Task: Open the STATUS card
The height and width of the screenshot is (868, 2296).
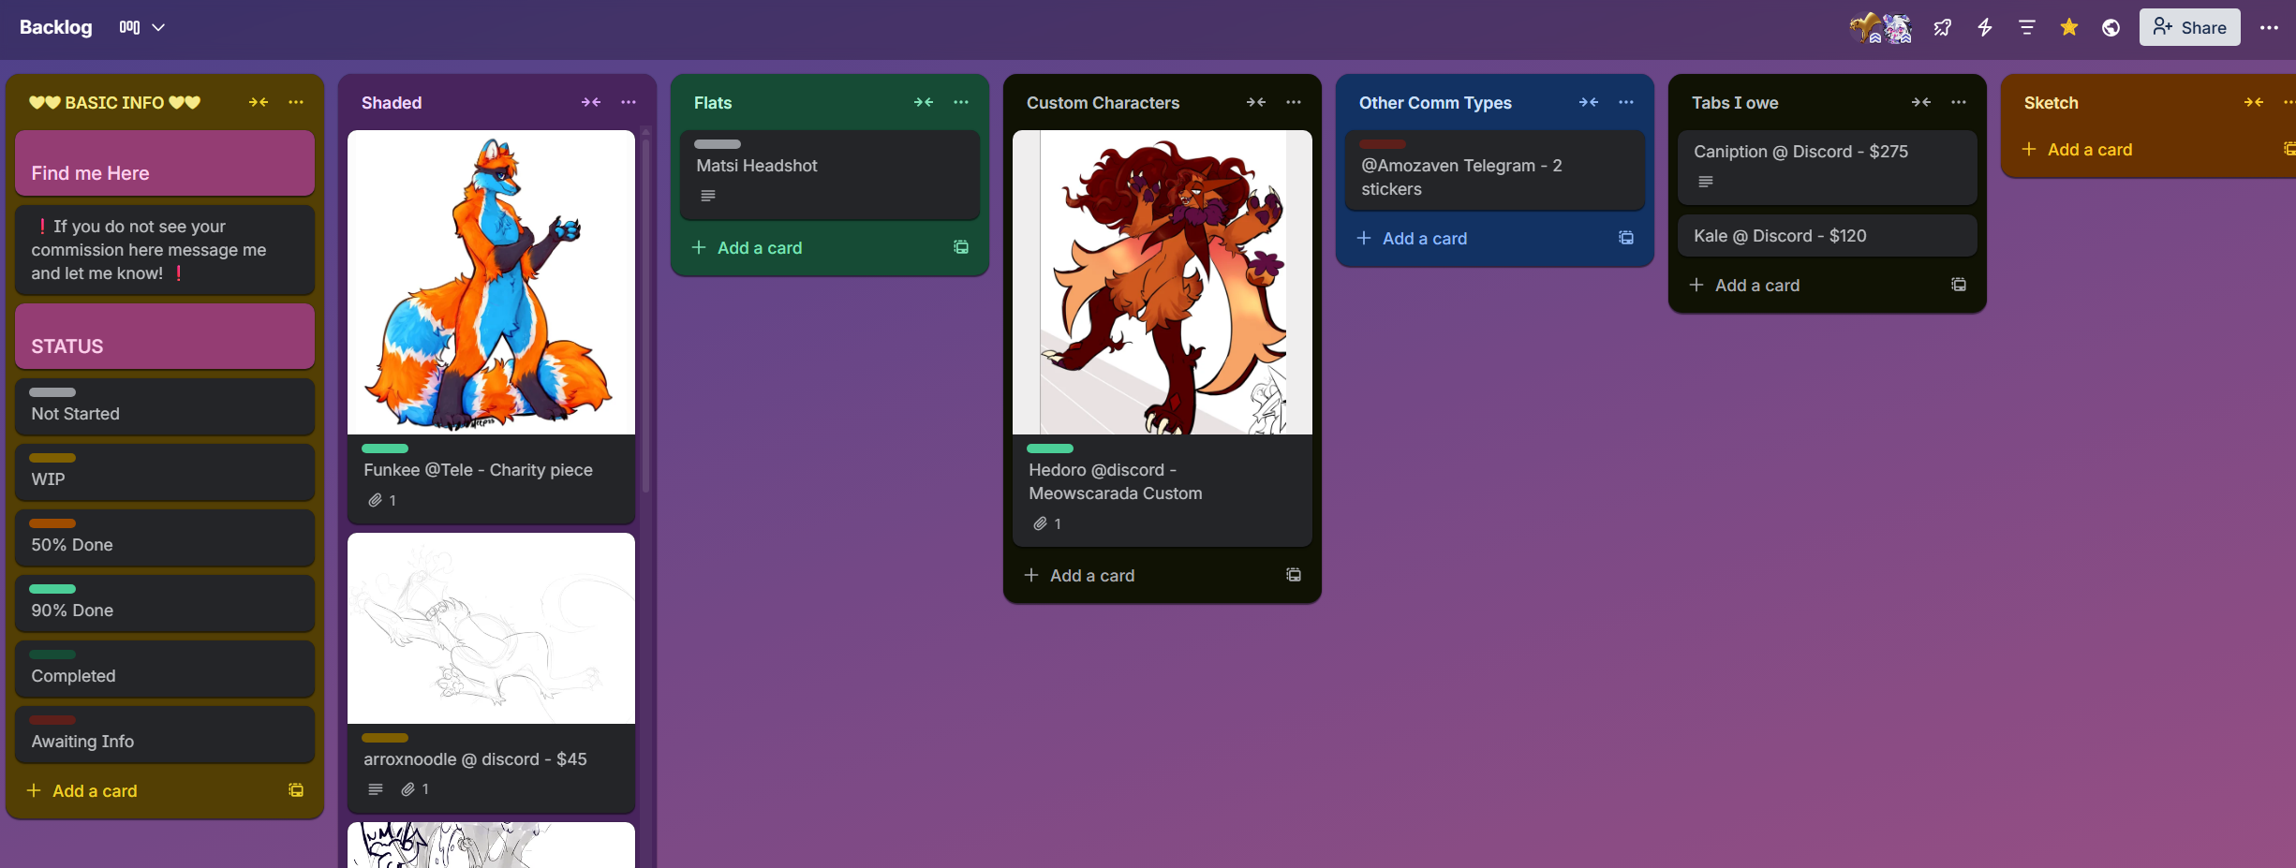Action: [165, 336]
